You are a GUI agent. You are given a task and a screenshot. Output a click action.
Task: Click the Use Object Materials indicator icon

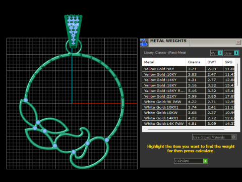point(233,137)
